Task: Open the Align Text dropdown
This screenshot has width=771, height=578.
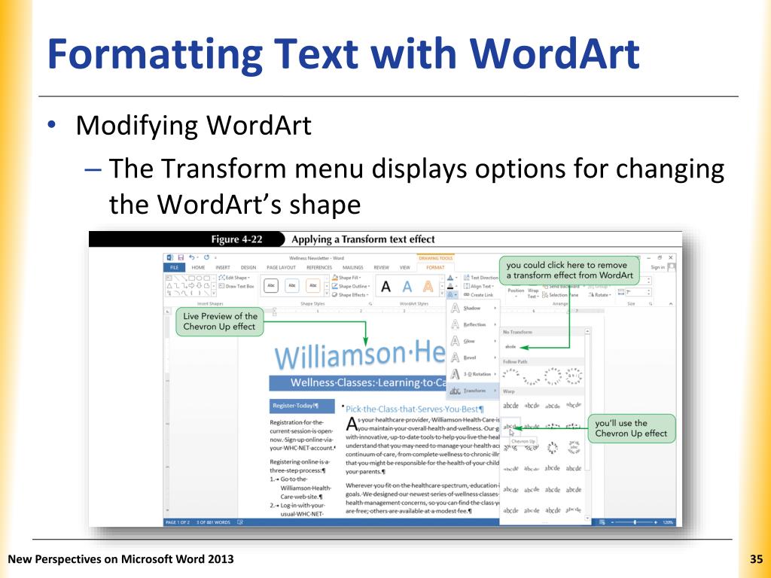Action: [x=479, y=286]
